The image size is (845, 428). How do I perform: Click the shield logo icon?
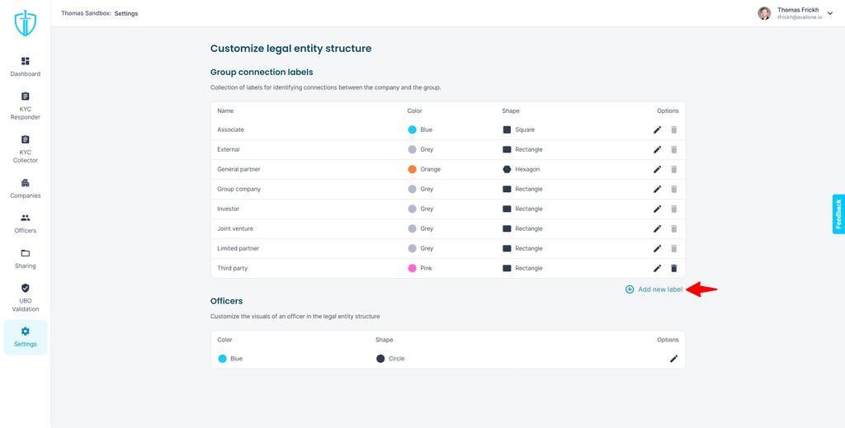pos(26,24)
